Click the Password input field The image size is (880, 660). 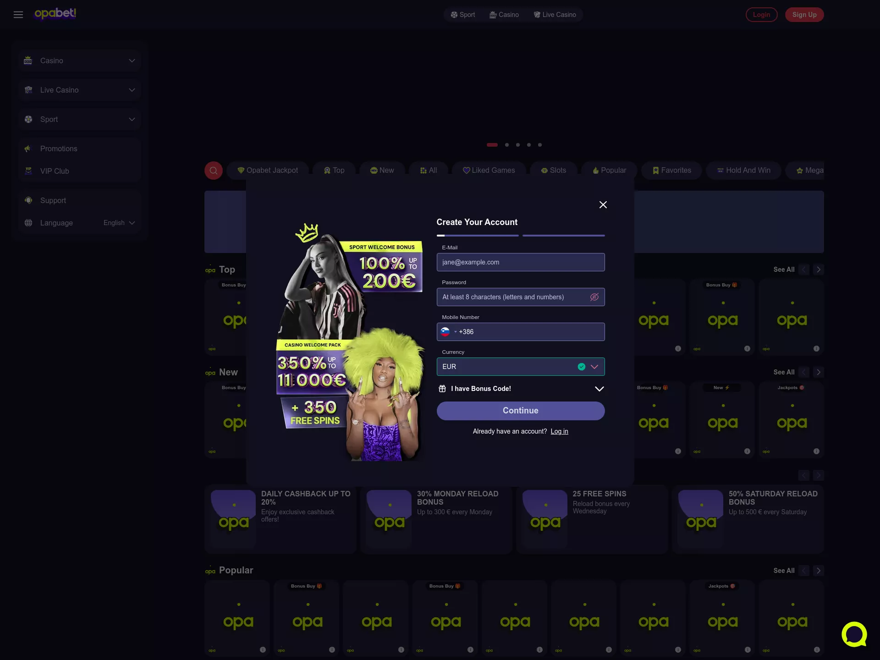pos(521,297)
